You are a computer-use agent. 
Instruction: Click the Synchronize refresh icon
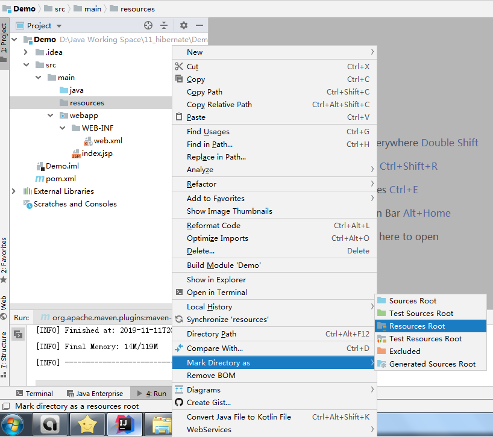click(179, 319)
